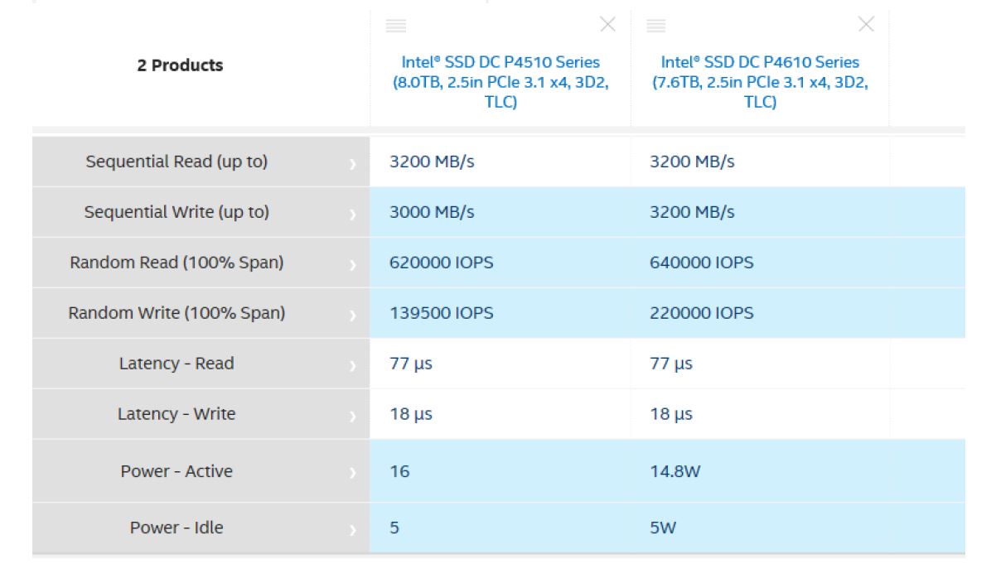This screenshot has height=564, width=996.
Task: Click the drag handle on the P4610 column
Action: pyautogui.click(x=656, y=25)
